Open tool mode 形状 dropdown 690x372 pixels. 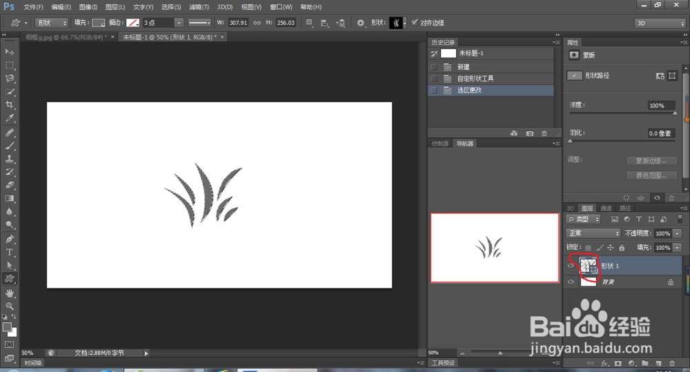point(52,23)
